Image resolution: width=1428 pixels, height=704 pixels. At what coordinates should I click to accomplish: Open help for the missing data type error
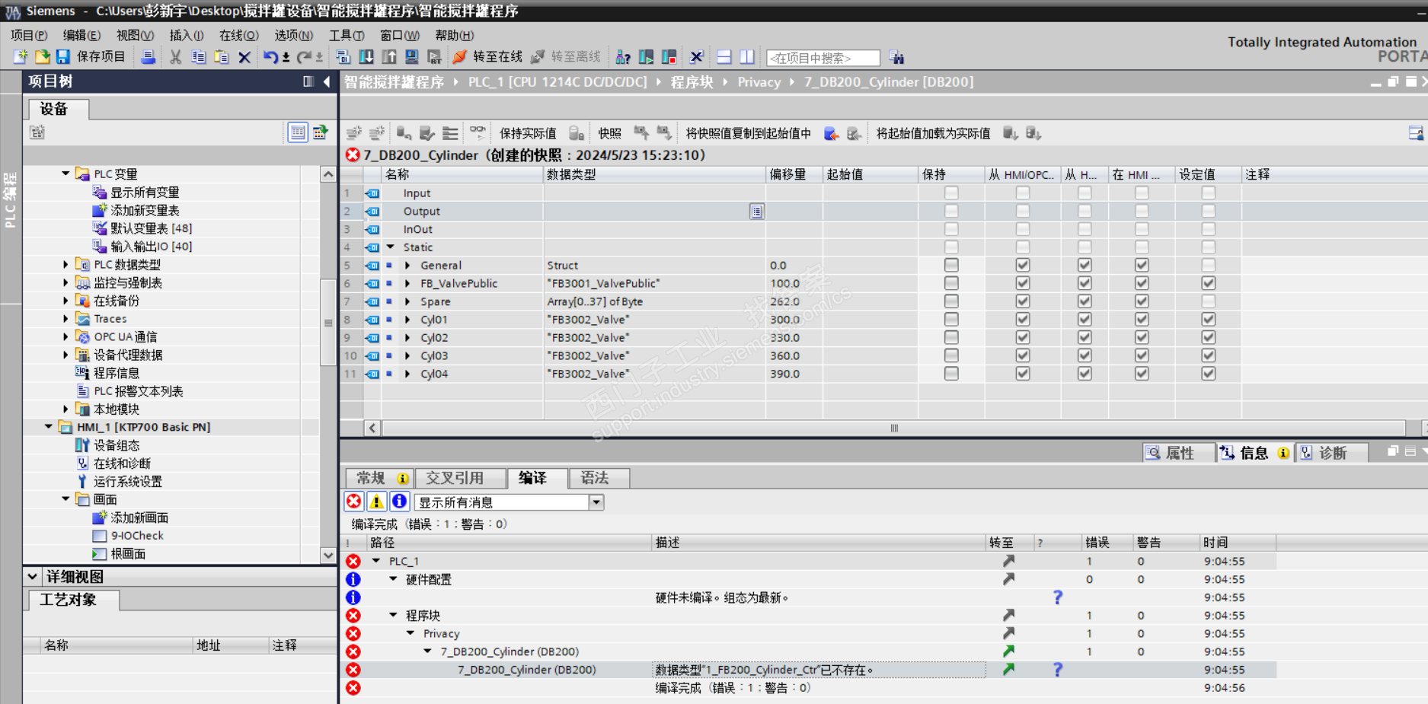click(x=1057, y=670)
